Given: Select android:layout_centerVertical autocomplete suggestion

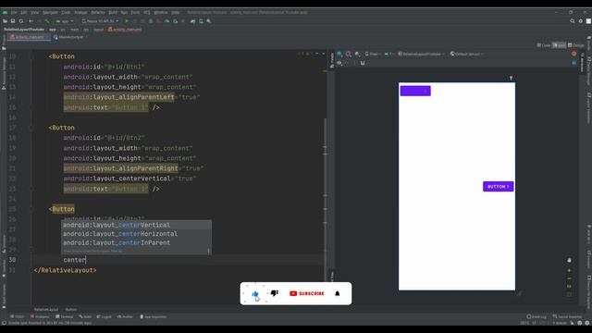Looking at the screenshot, I should (x=136, y=225).
